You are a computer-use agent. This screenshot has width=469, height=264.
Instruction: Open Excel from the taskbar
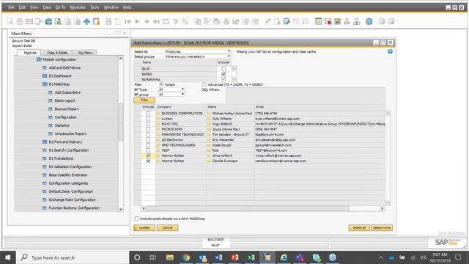[251, 257]
